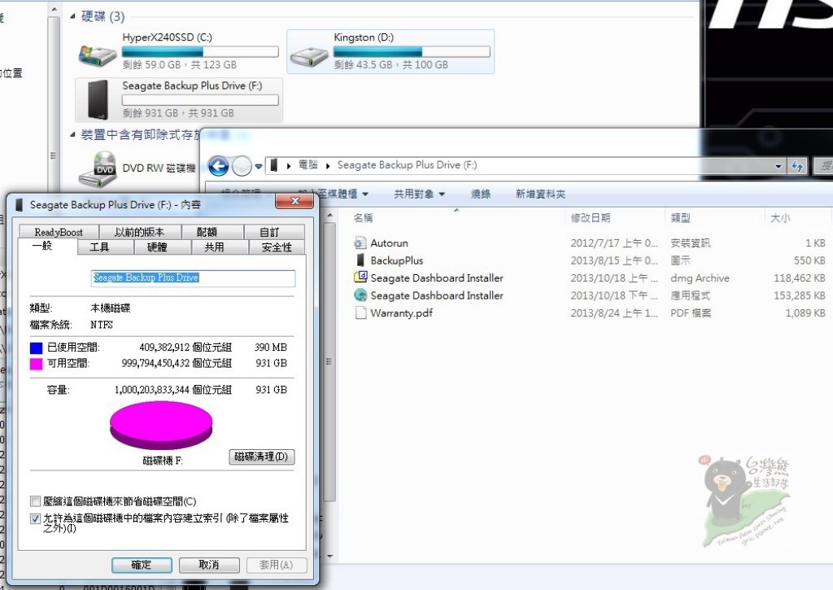Uncheck allow file content indexing checkbox
Image resolution: width=833 pixels, height=590 pixels.
pos(36,518)
